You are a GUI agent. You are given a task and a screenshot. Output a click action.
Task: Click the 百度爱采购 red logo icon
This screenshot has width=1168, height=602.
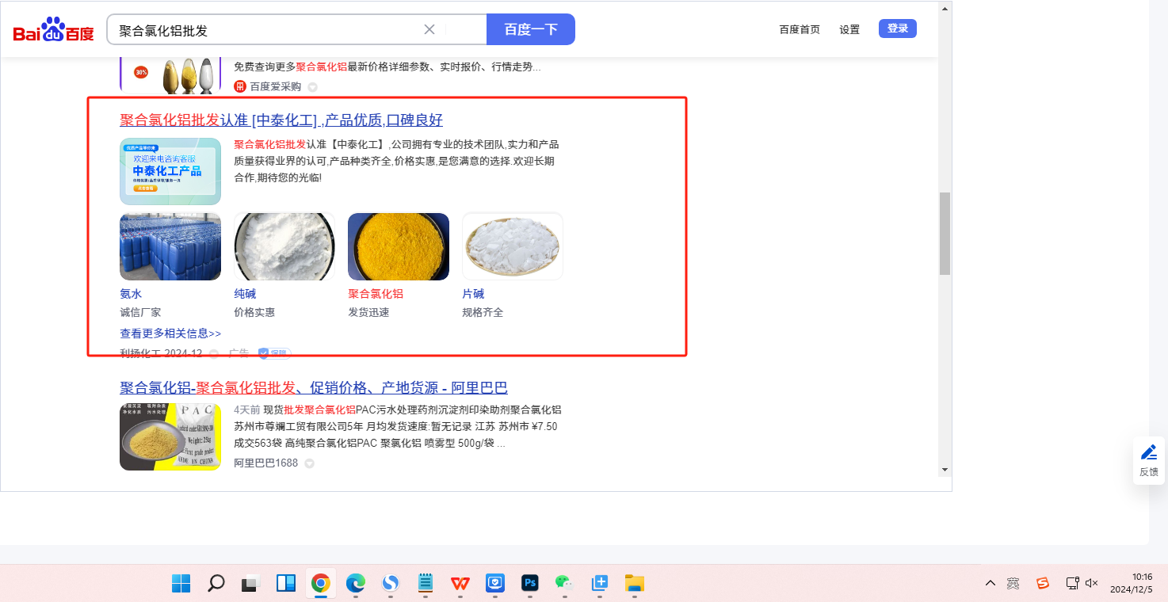[240, 86]
